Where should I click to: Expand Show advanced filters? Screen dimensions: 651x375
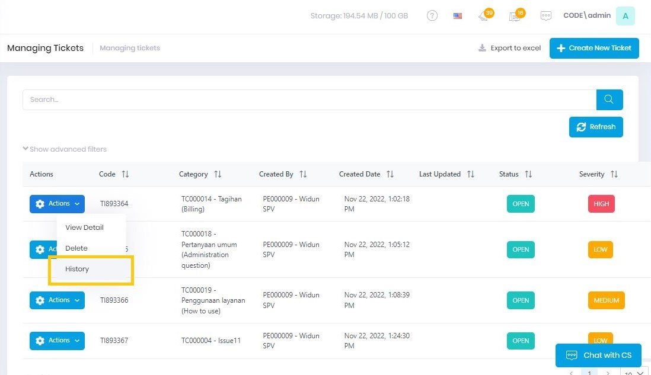(65, 149)
